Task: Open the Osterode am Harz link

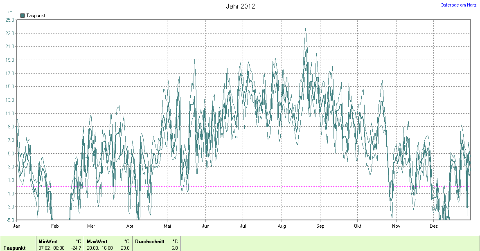Action: [x=458, y=5]
